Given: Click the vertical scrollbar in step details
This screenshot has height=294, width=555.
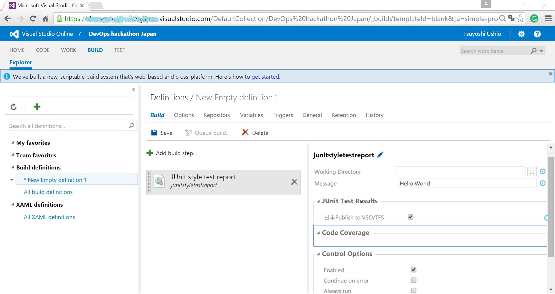Looking at the screenshot, I should click(x=551, y=207).
